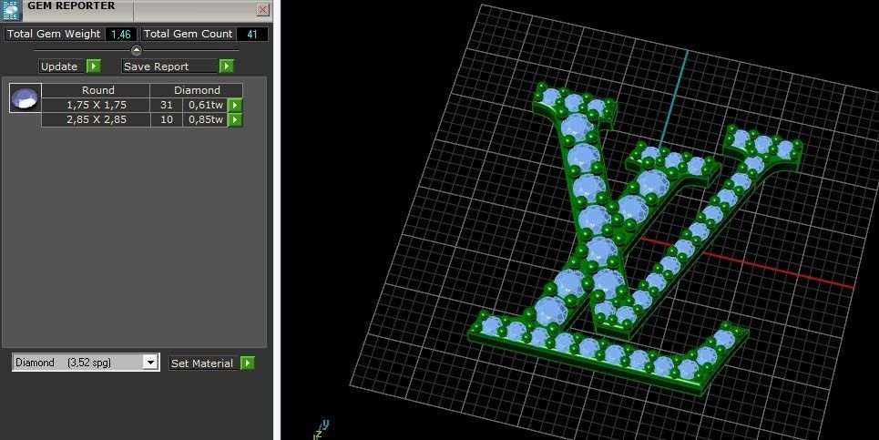This screenshot has height=440, width=879.
Task: Select the round diamond gem thumbnail
Action: coord(26,98)
